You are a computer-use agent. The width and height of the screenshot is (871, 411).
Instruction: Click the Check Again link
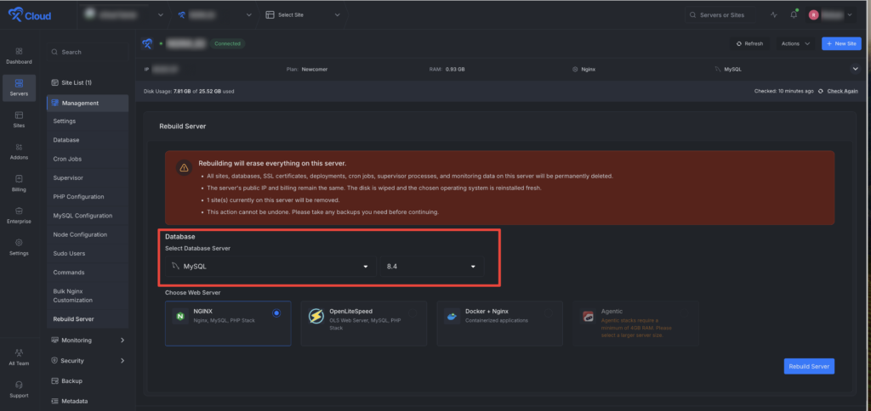pos(842,91)
